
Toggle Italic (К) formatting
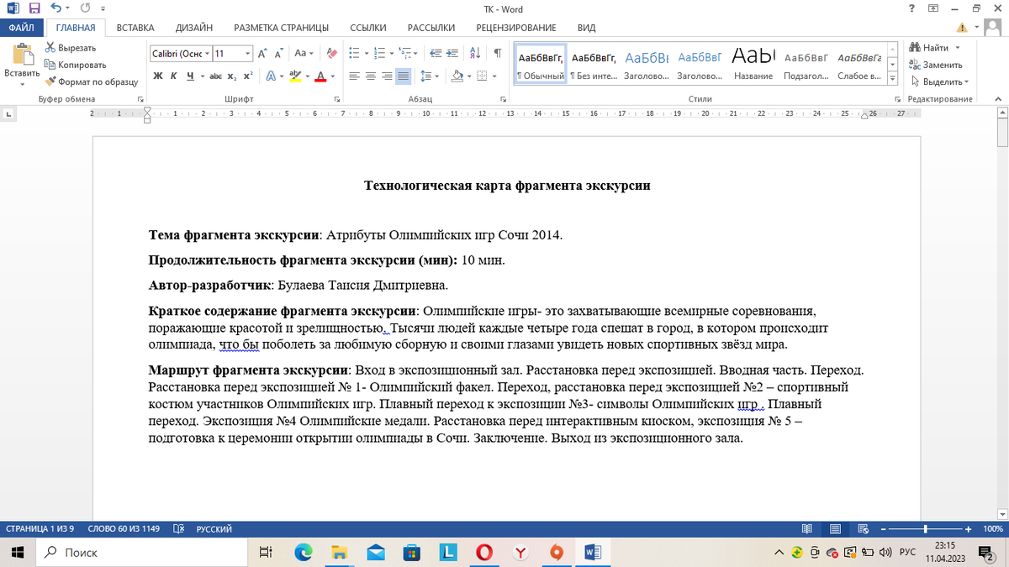(174, 76)
